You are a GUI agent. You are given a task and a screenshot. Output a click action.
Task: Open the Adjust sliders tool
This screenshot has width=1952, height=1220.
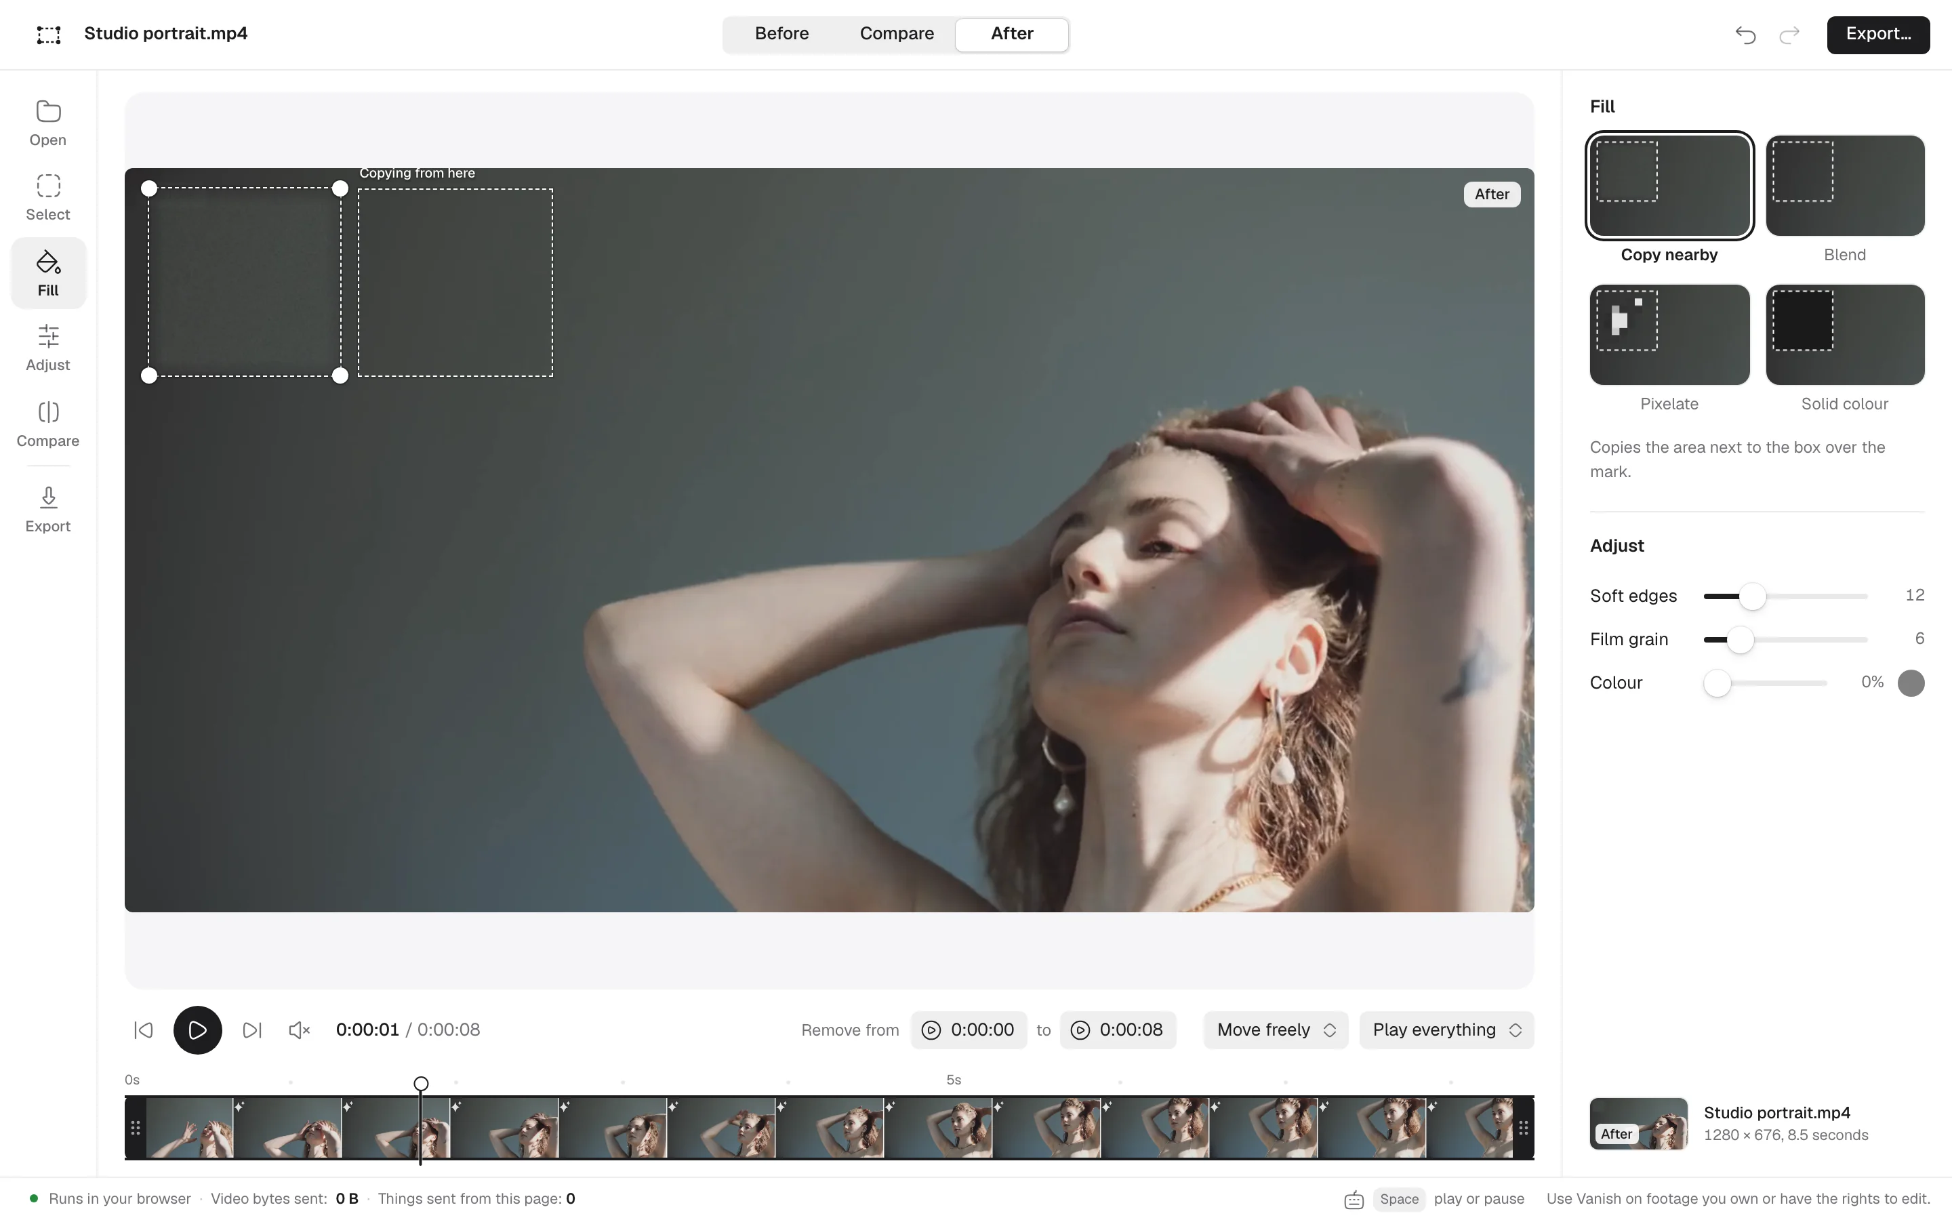(x=47, y=348)
